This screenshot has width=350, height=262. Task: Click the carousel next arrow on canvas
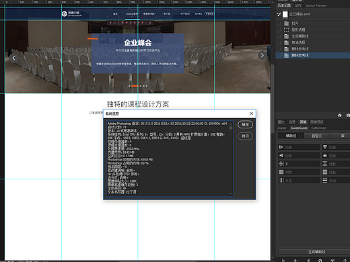(x=262, y=55)
